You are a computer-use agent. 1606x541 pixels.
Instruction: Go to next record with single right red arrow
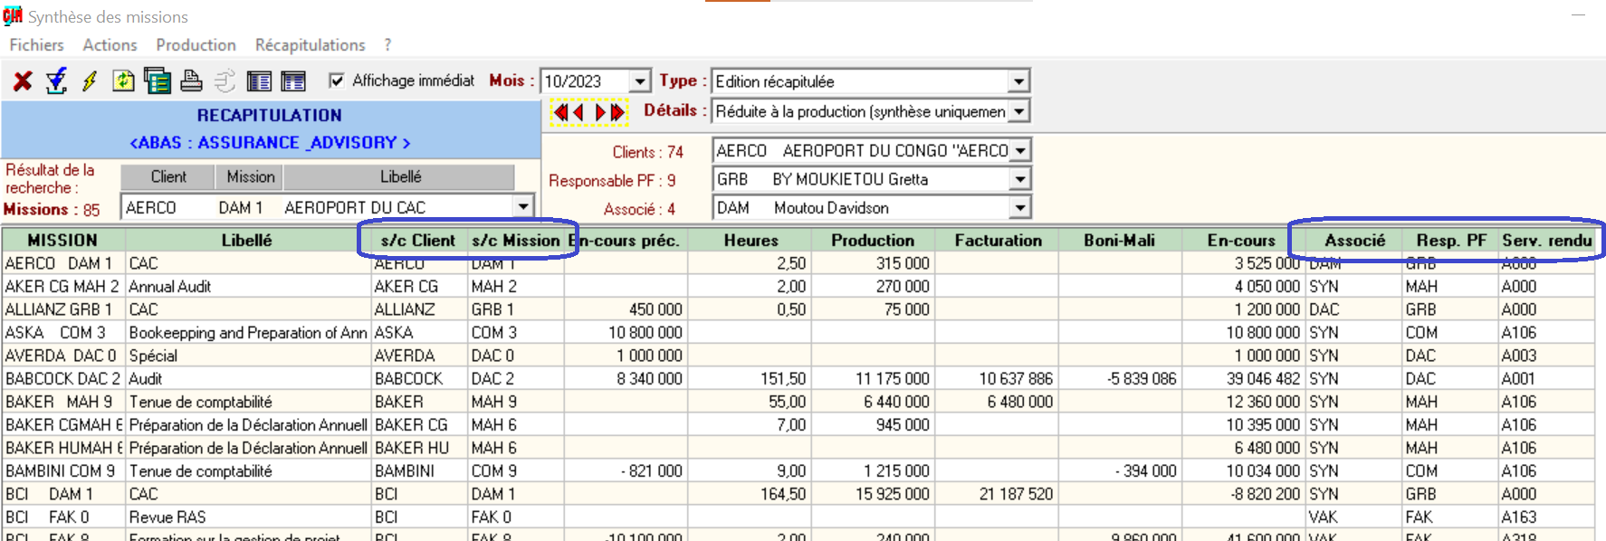599,112
